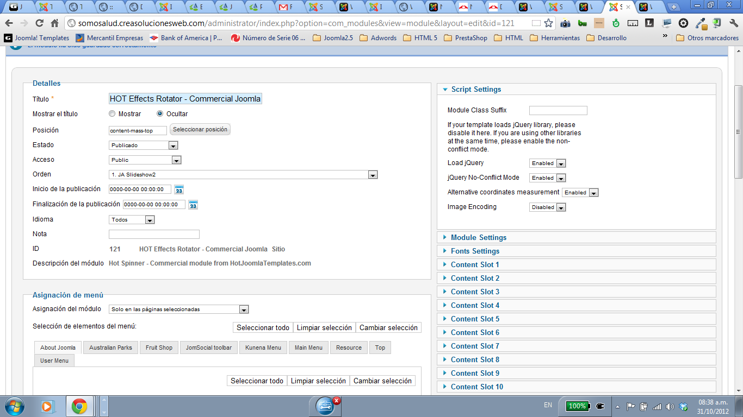Open the Acceso dropdown showing Public
The image size is (743, 417).
(x=145, y=160)
